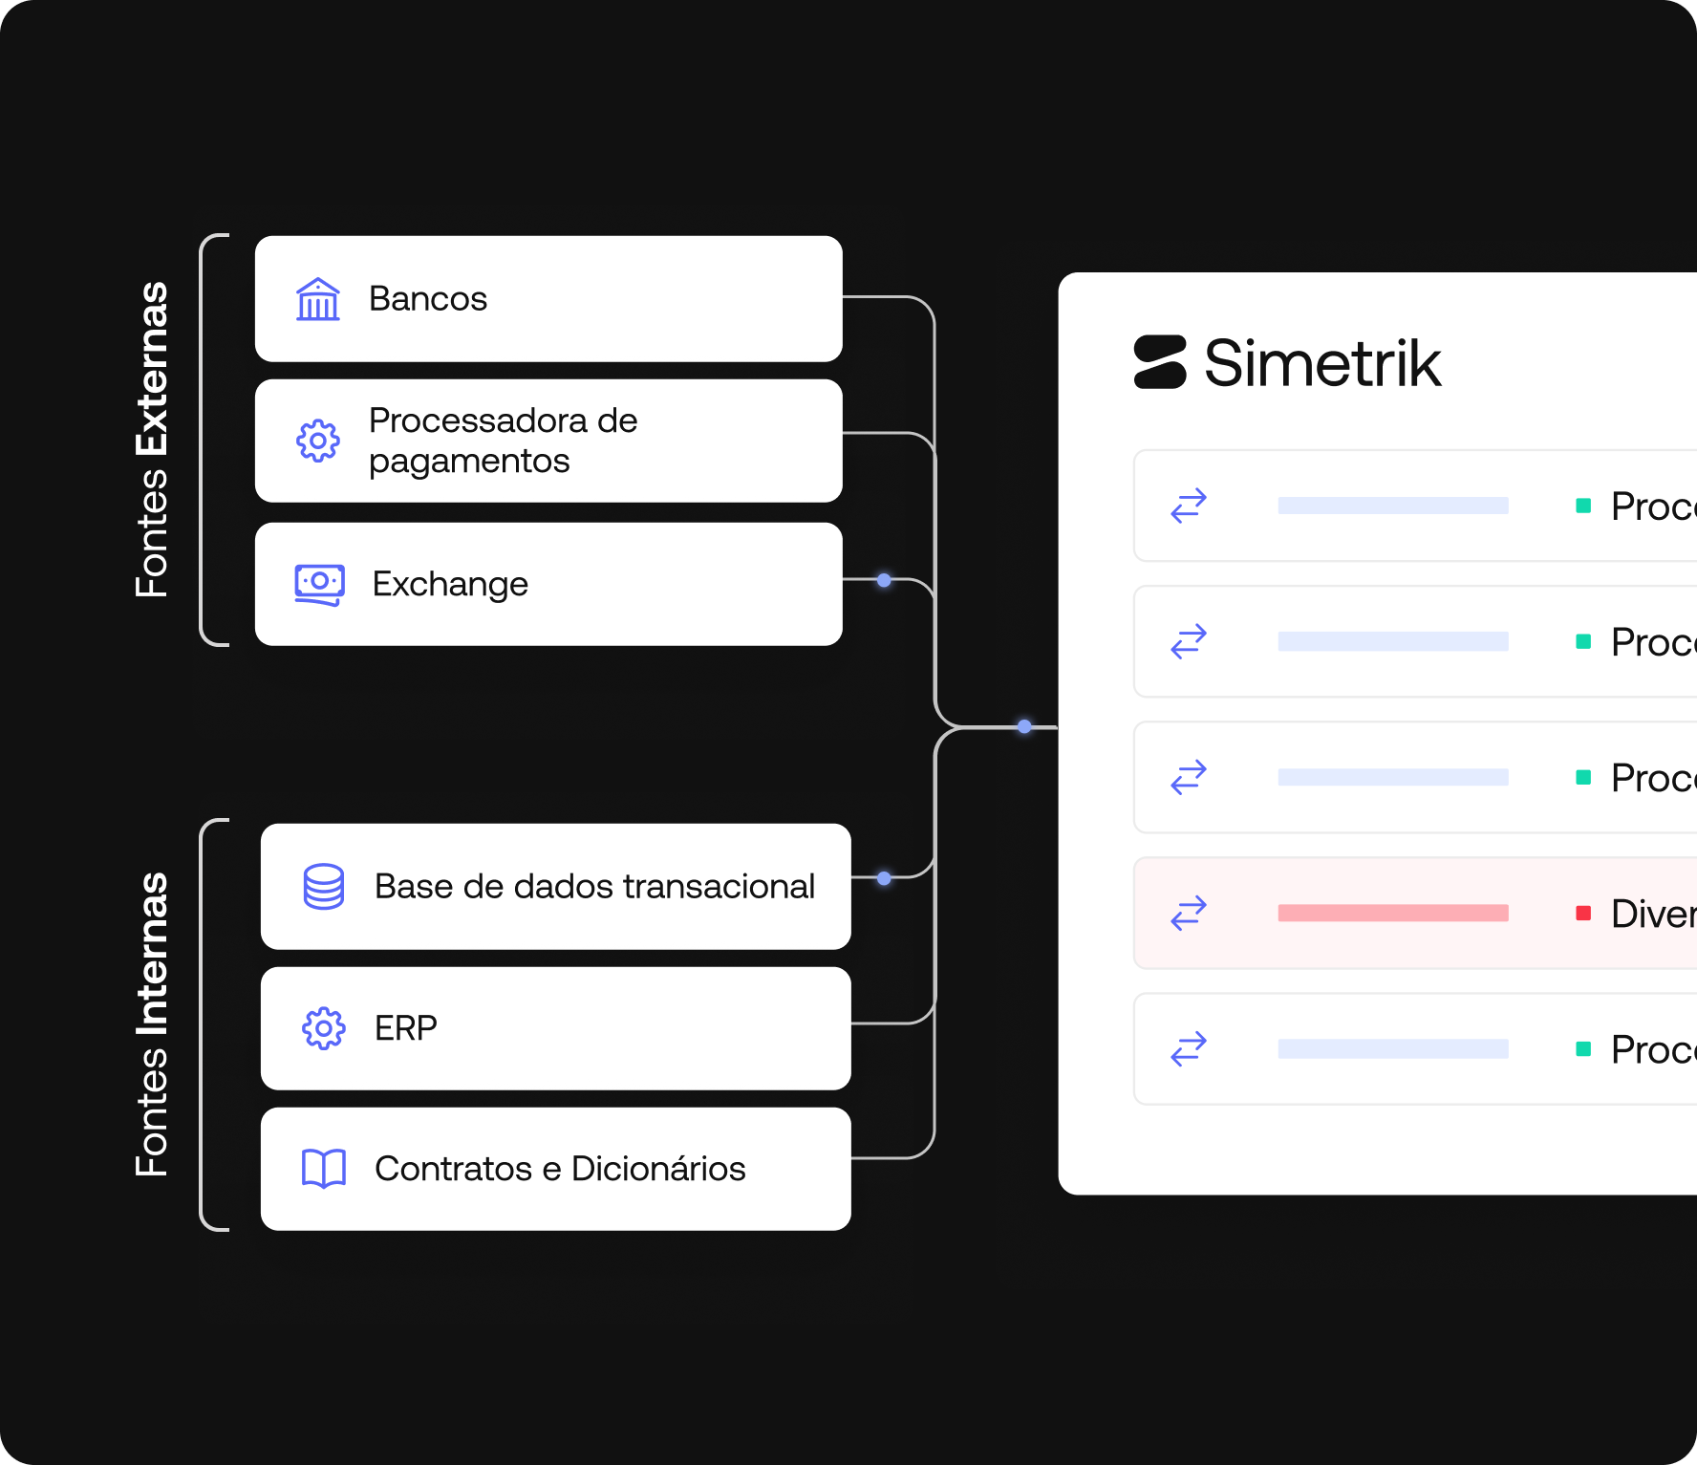Click the red status square beside Diver
The width and height of the screenshot is (1697, 1465).
point(1583,914)
